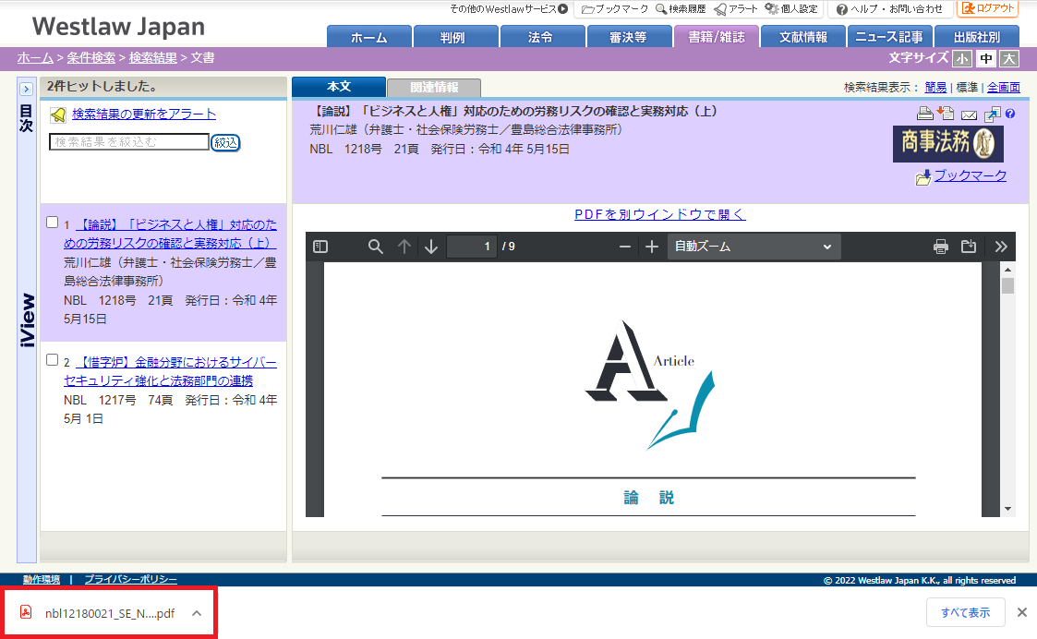Open PDF viewer tools double-chevron menu
The width and height of the screenshot is (1037, 639).
(1001, 247)
